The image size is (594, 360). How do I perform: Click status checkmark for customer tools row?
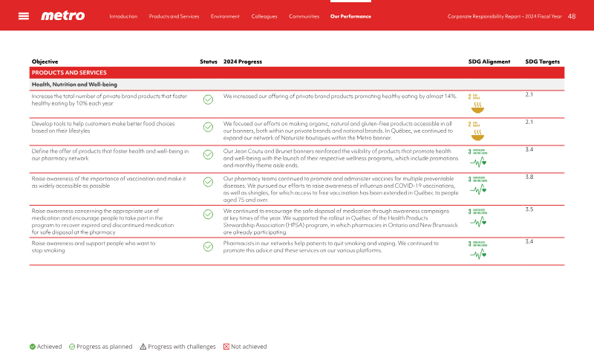click(x=208, y=127)
